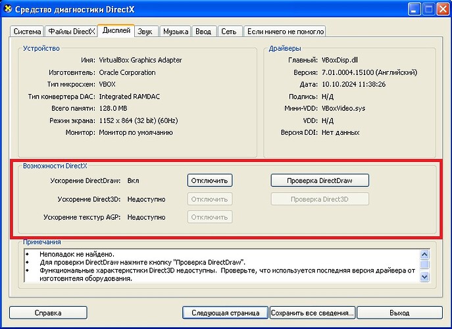
Task: Open the Музыка tab
Action: [175, 32]
